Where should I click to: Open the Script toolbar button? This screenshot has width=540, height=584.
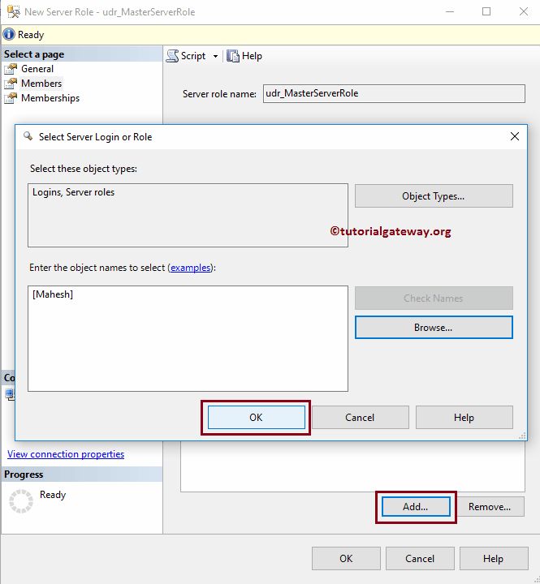186,56
